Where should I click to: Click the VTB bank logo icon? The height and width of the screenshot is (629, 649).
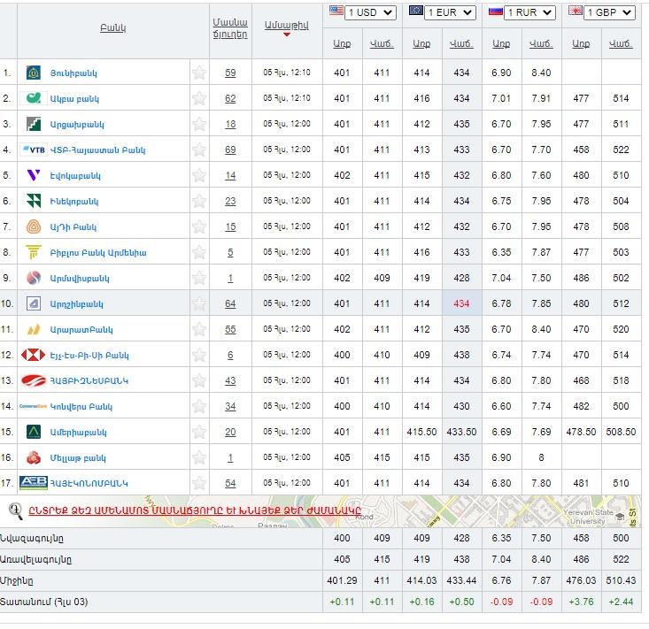point(33,150)
